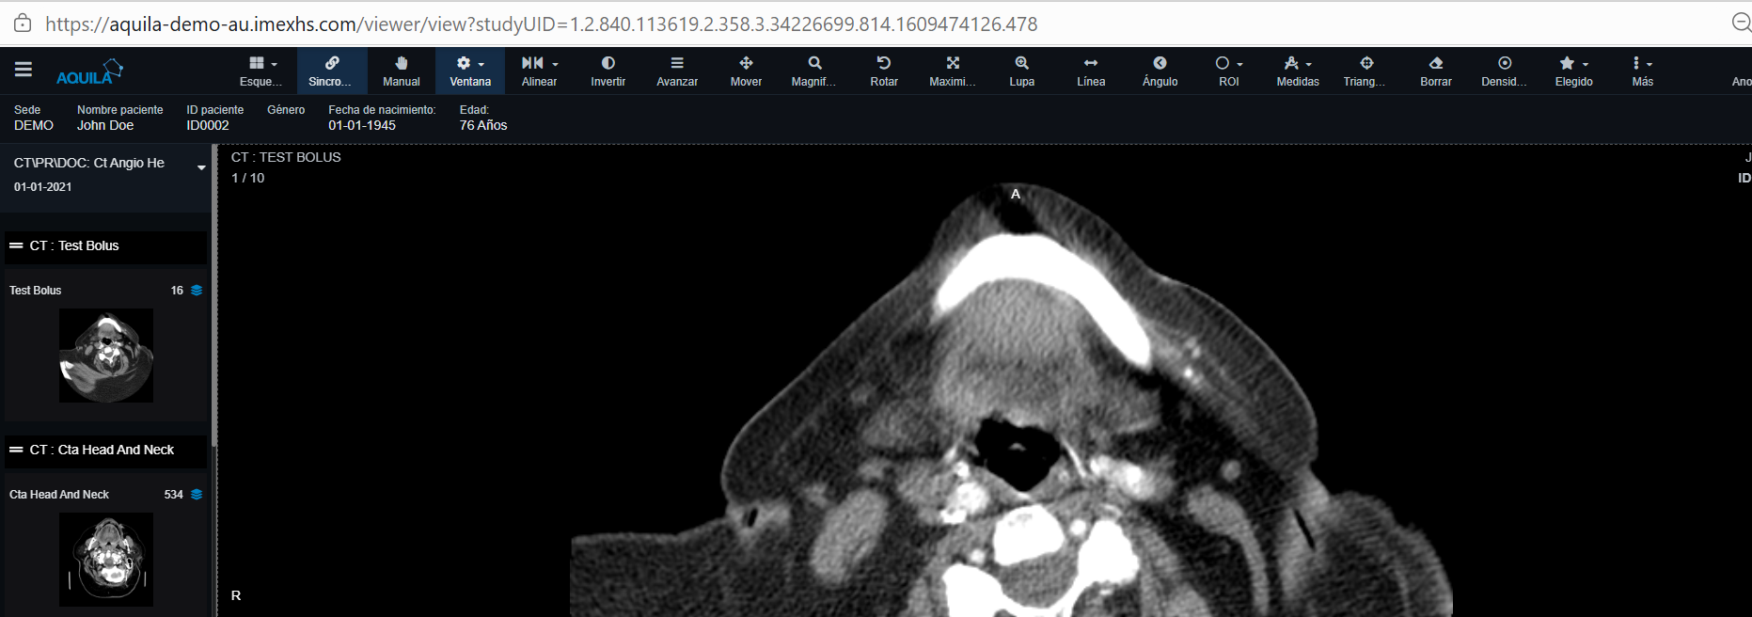
Task: Open the Esque... layout dropdown
Action: [x=261, y=71]
